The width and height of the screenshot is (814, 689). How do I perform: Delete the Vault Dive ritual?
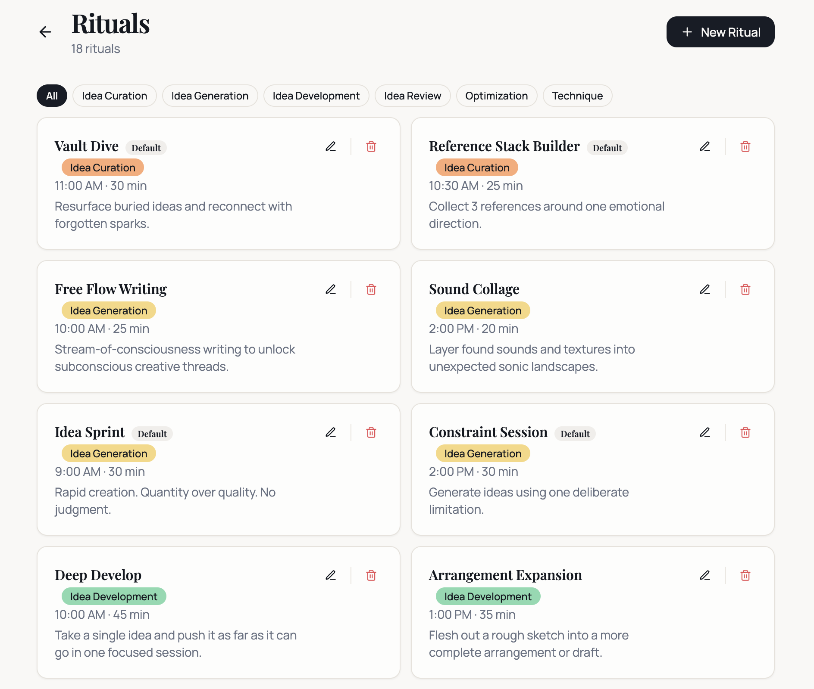pyautogui.click(x=371, y=146)
